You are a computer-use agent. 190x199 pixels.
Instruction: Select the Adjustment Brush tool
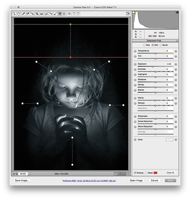(55, 14)
